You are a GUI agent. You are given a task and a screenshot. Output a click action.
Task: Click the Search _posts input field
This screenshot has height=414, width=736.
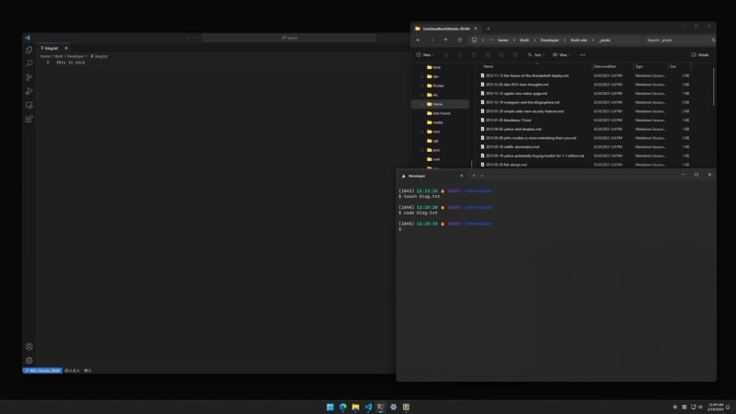[676, 40]
